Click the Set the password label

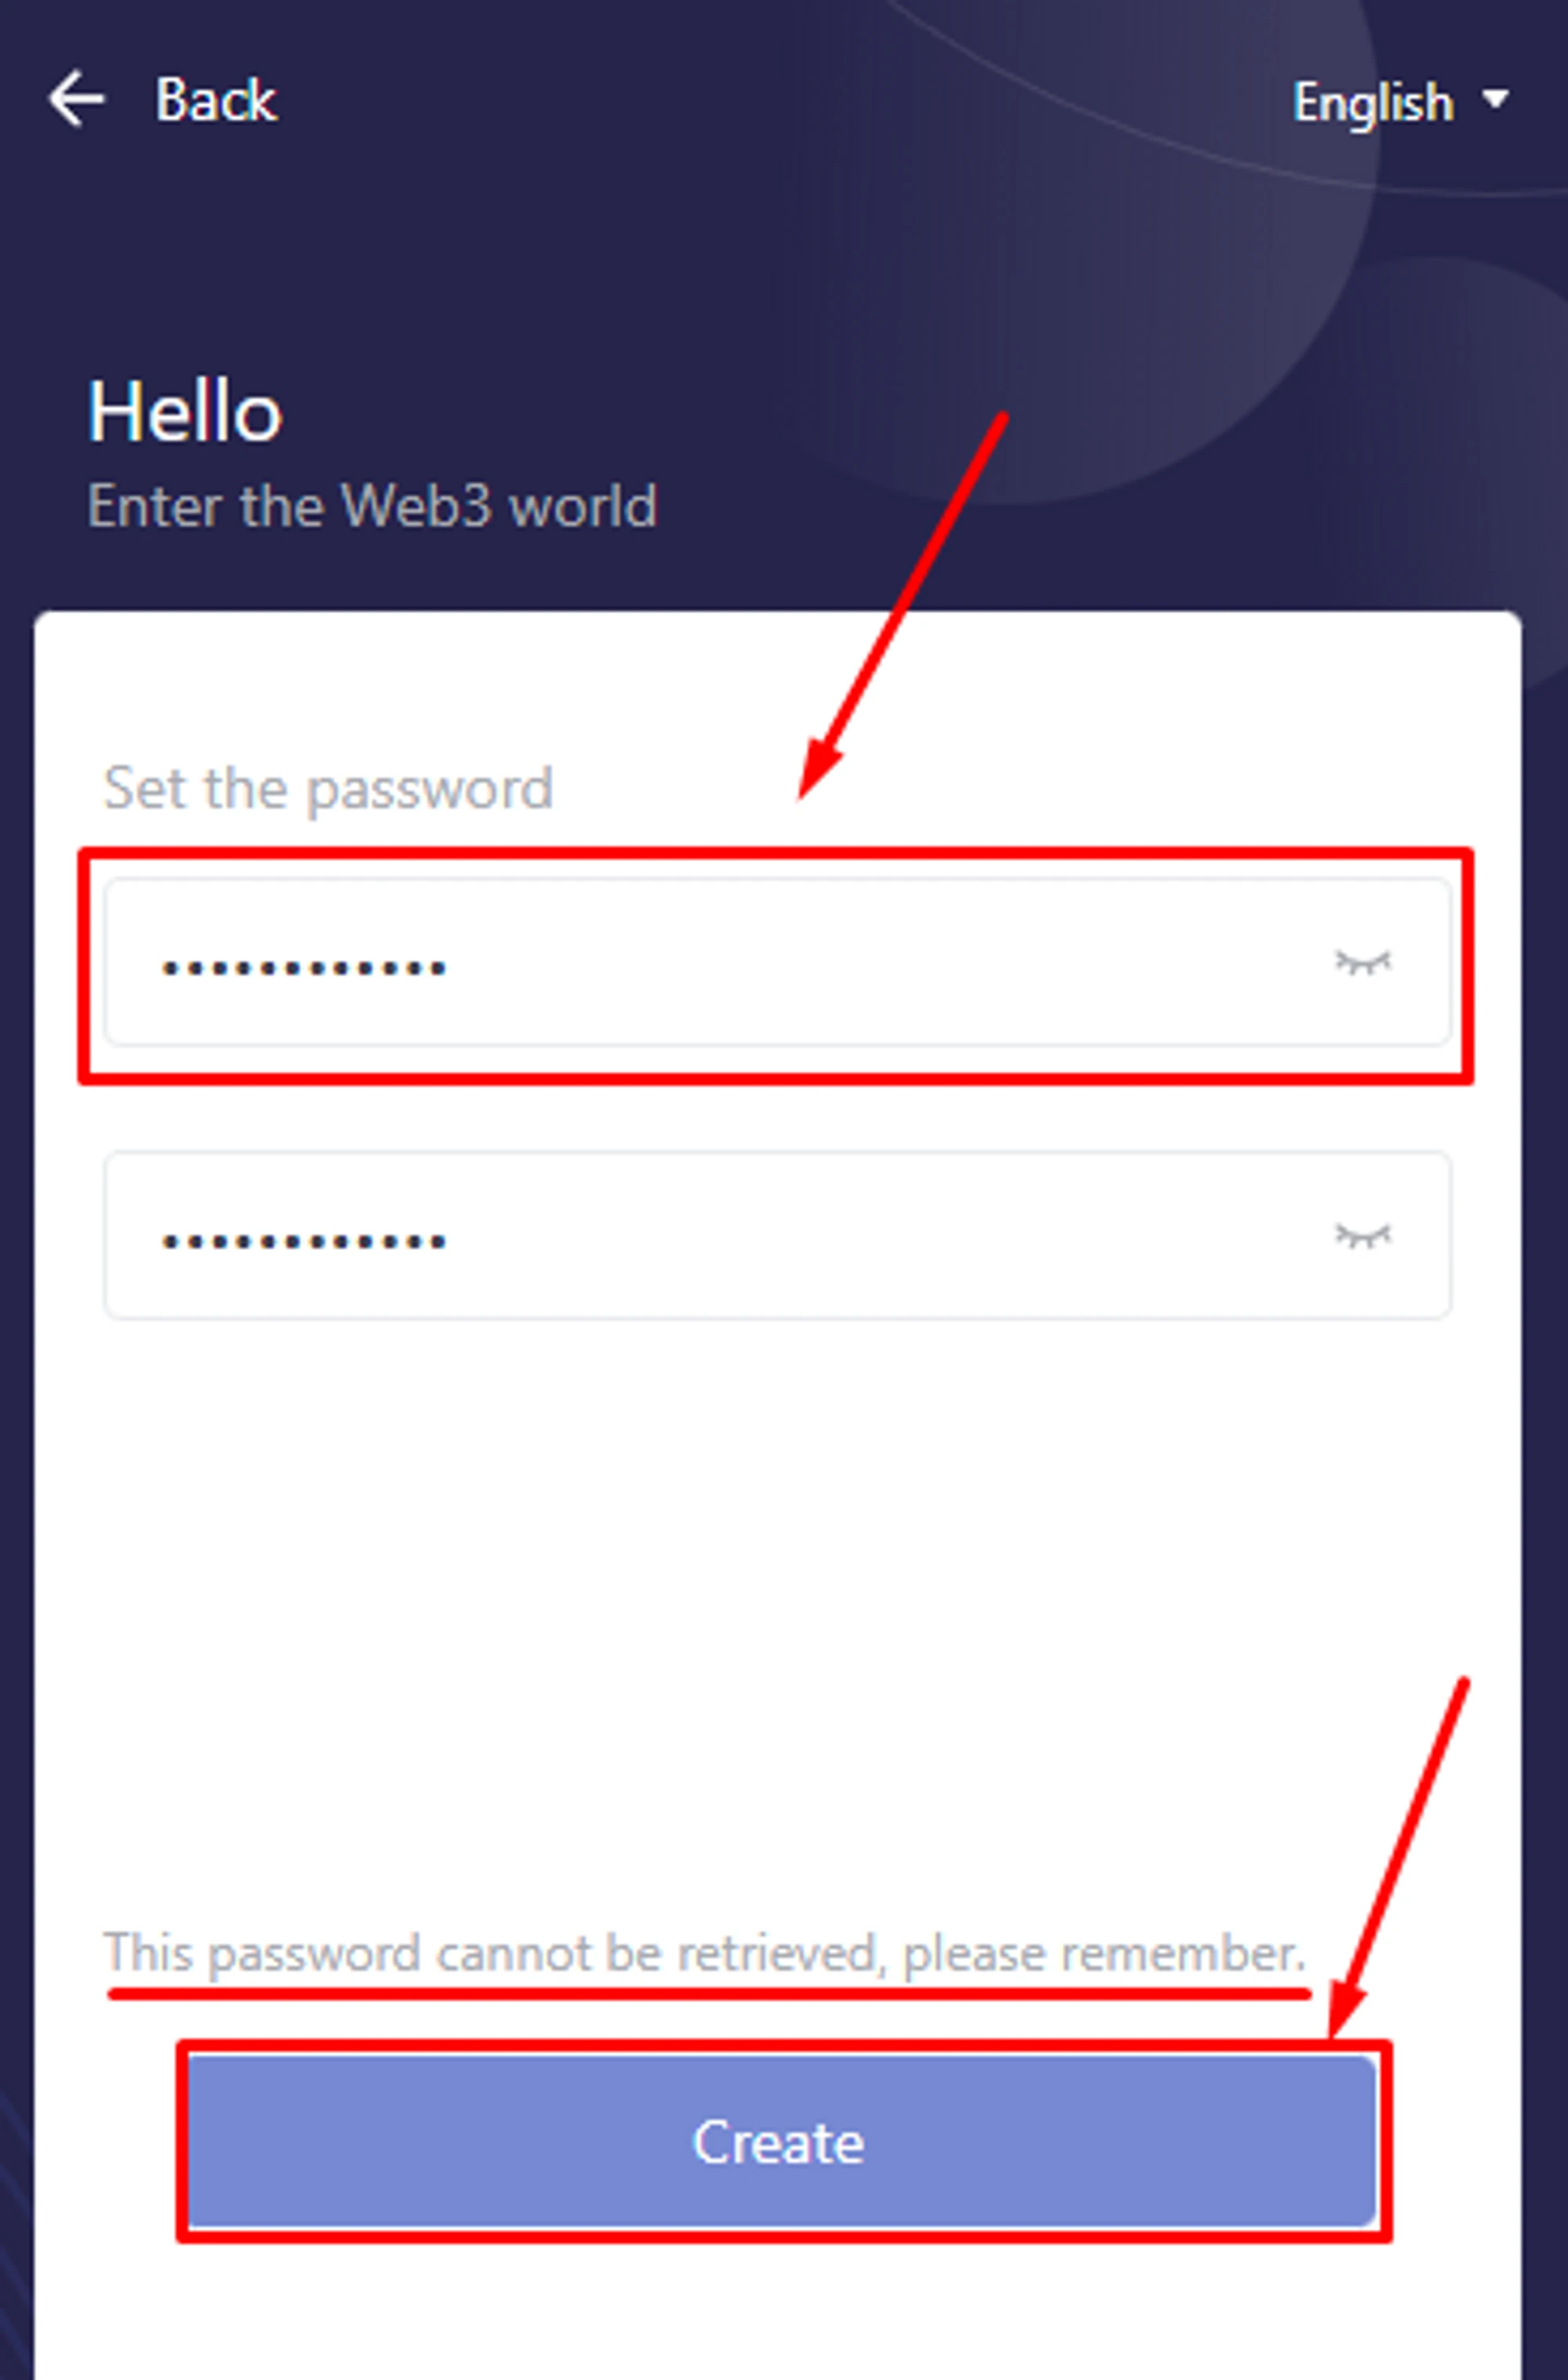tap(328, 788)
